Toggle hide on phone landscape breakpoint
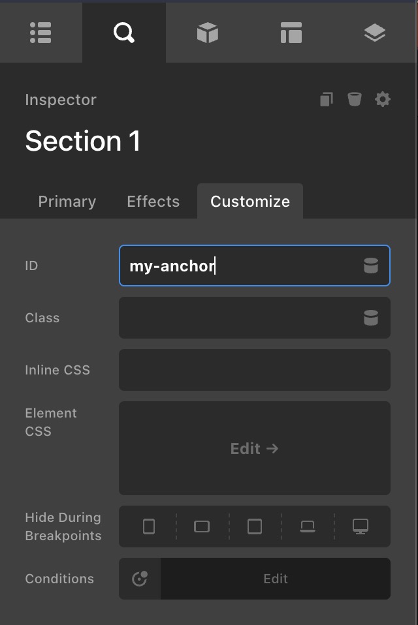Image resolution: width=418 pixels, height=625 pixels. pos(202,526)
